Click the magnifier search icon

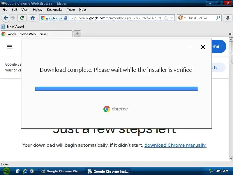218,18
